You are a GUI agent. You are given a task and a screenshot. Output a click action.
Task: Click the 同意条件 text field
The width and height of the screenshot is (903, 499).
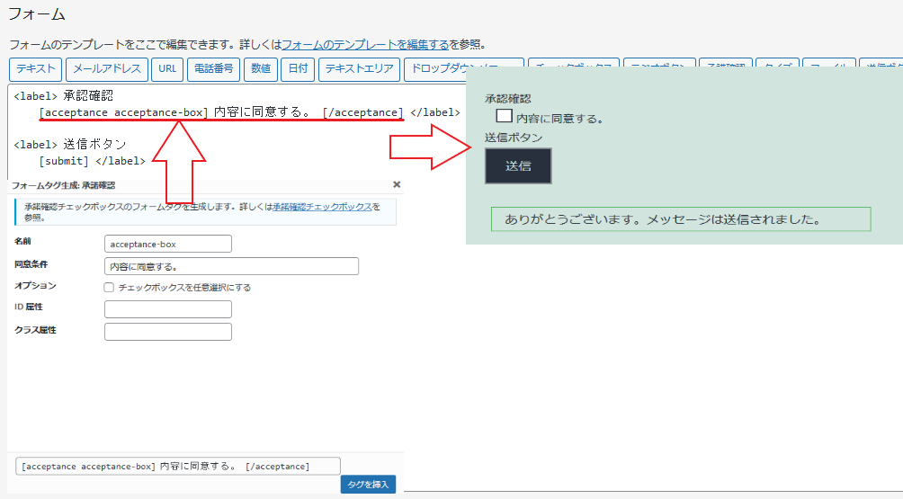tap(231, 266)
